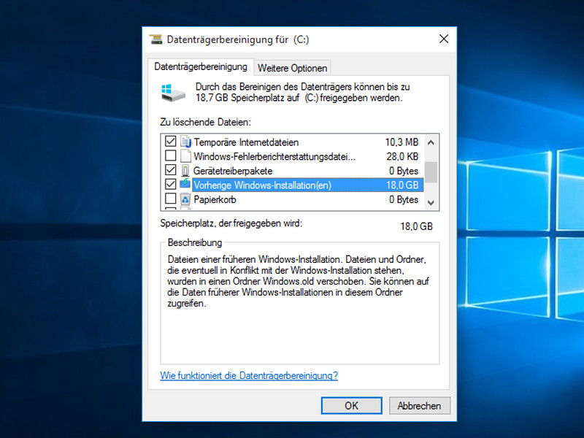584x438 pixels.
Task: Open the Weitere Optionen tab
Action: point(293,68)
